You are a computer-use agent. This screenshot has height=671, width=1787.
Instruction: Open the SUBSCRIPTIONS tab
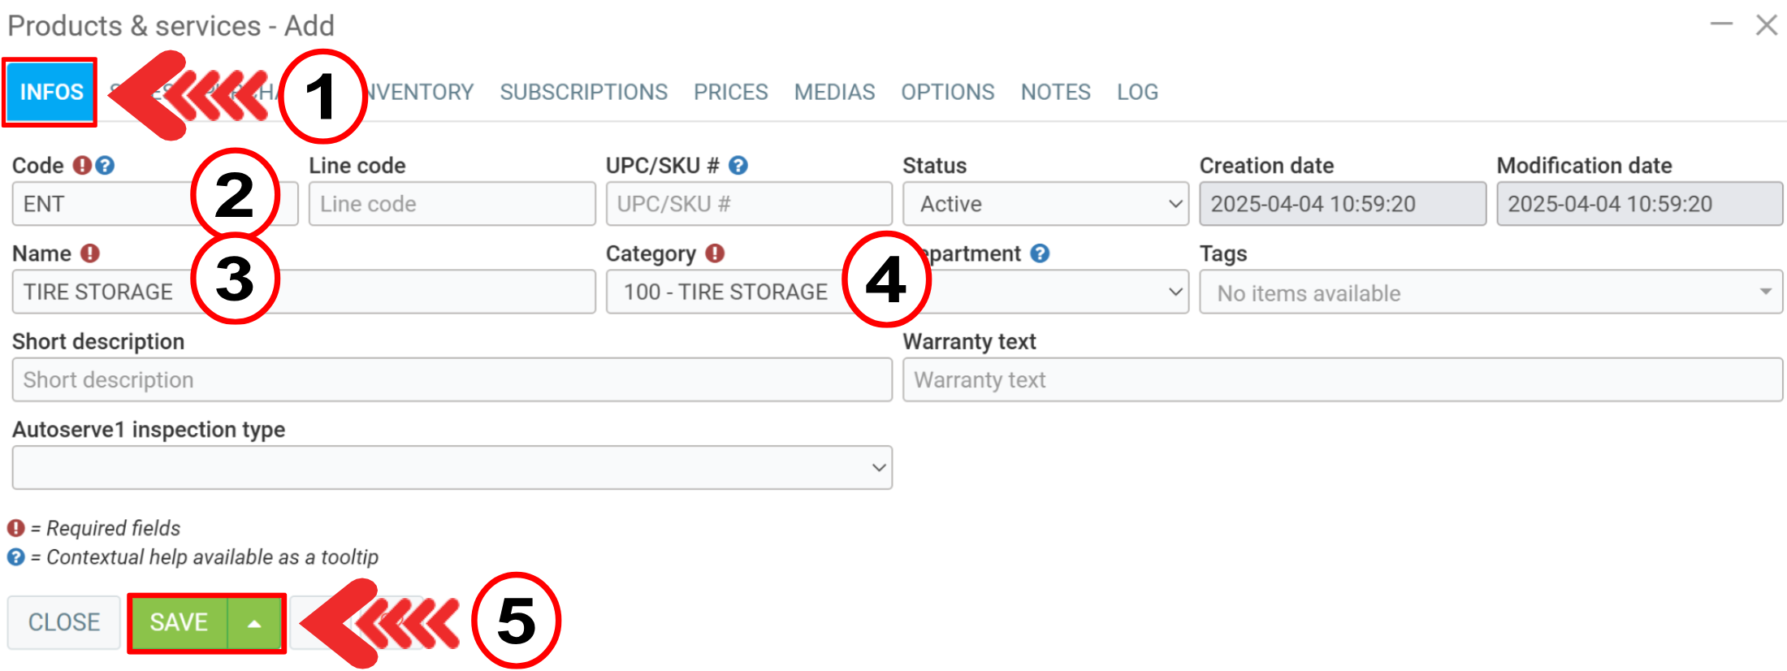583,92
